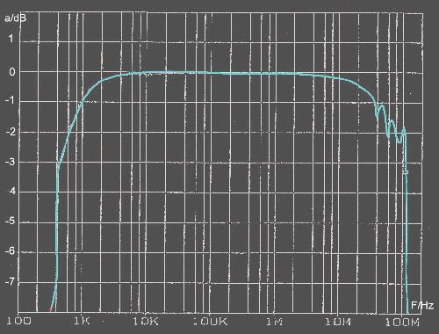Viewport: 439px width, 334px height.
Task: Click the -4 dB vertical axis label
Action: (10, 192)
